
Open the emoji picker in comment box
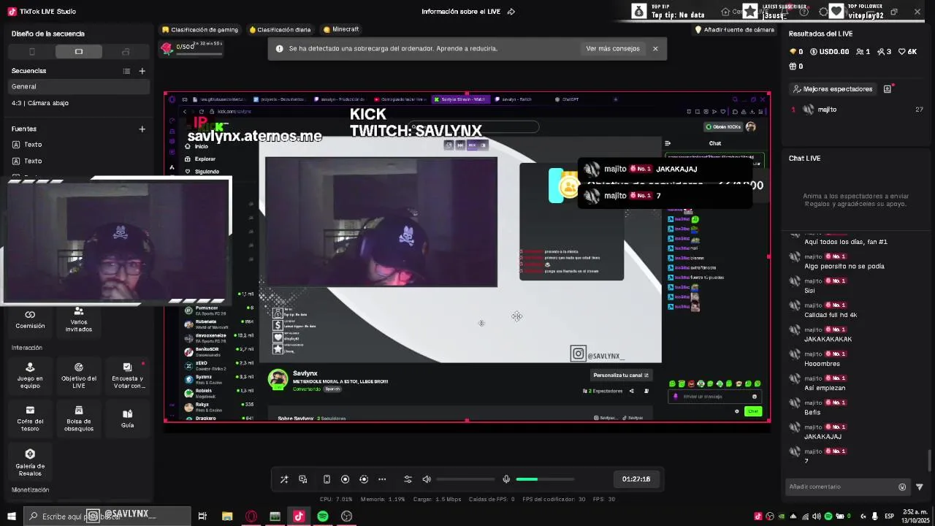[902, 487]
